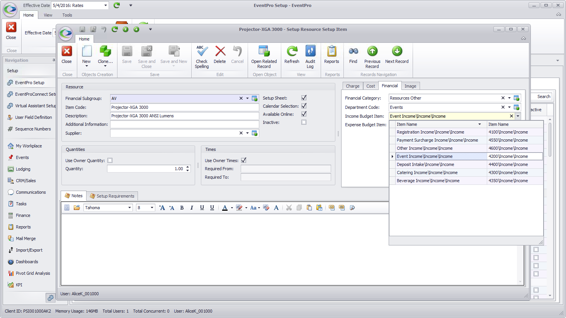
Task: Select the Other Income\Income\Income row
Action: [x=466, y=148]
